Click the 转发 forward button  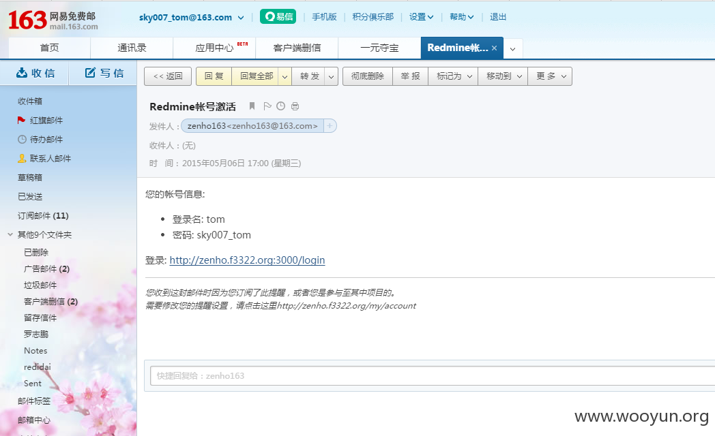(x=309, y=76)
